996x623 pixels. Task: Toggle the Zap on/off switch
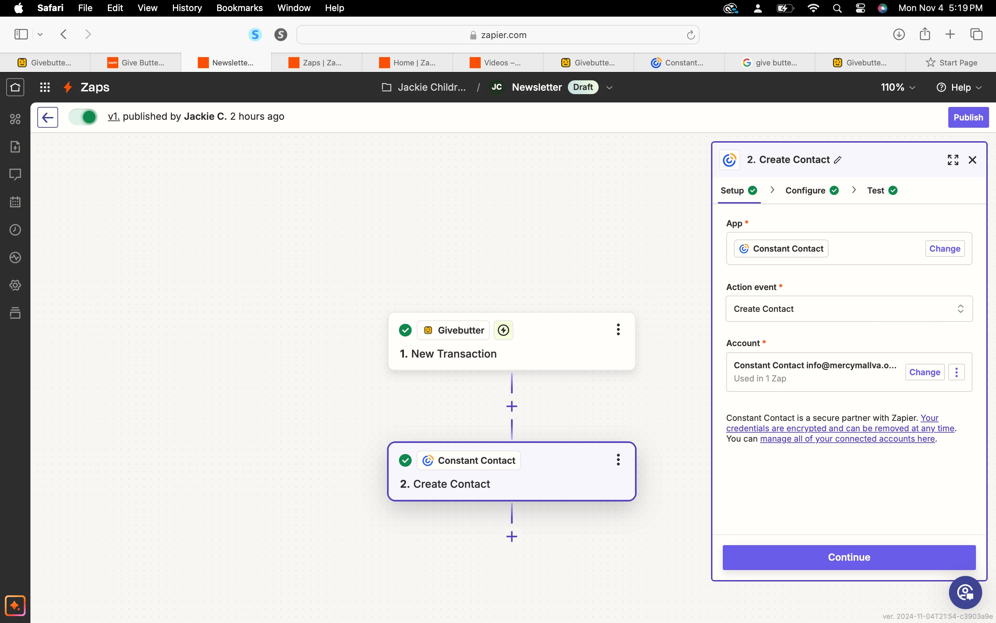pyautogui.click(x=84, y=117)
